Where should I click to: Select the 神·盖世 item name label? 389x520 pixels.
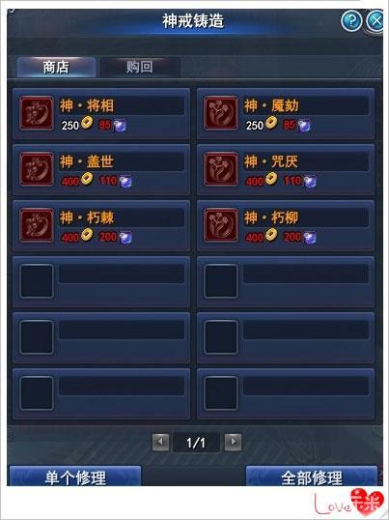click(87, 161)
